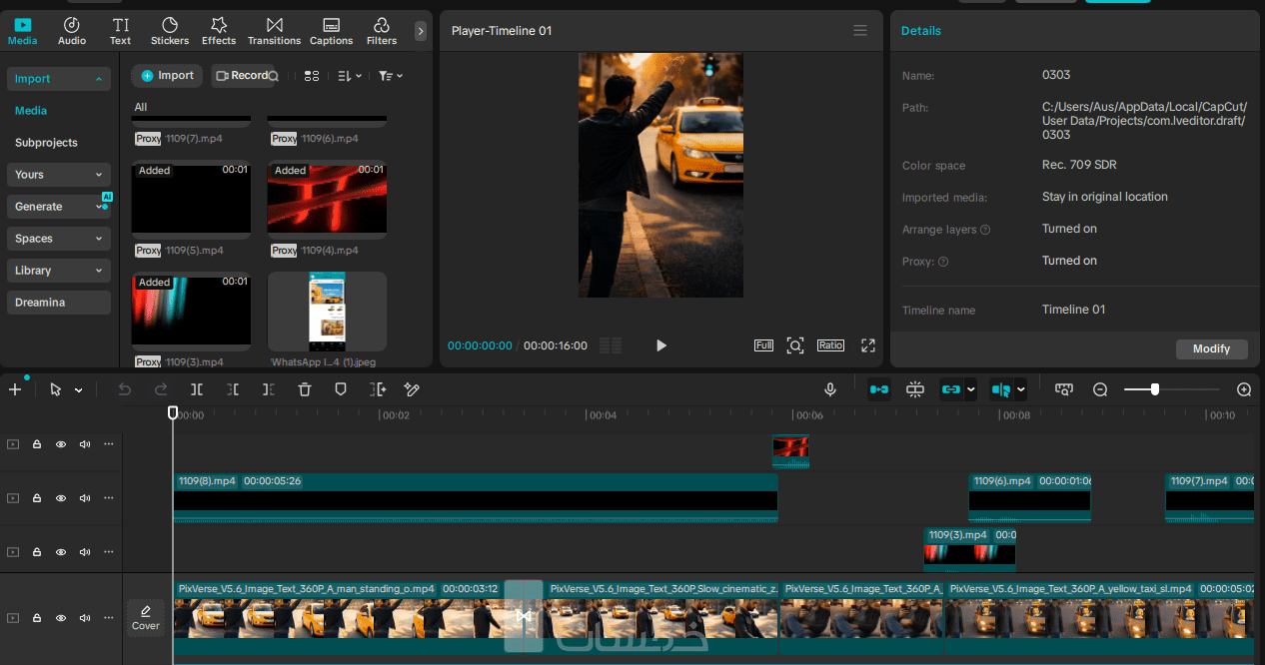Open more options for the main PixVerse track

pyautogui.click(x=109, y=618)
